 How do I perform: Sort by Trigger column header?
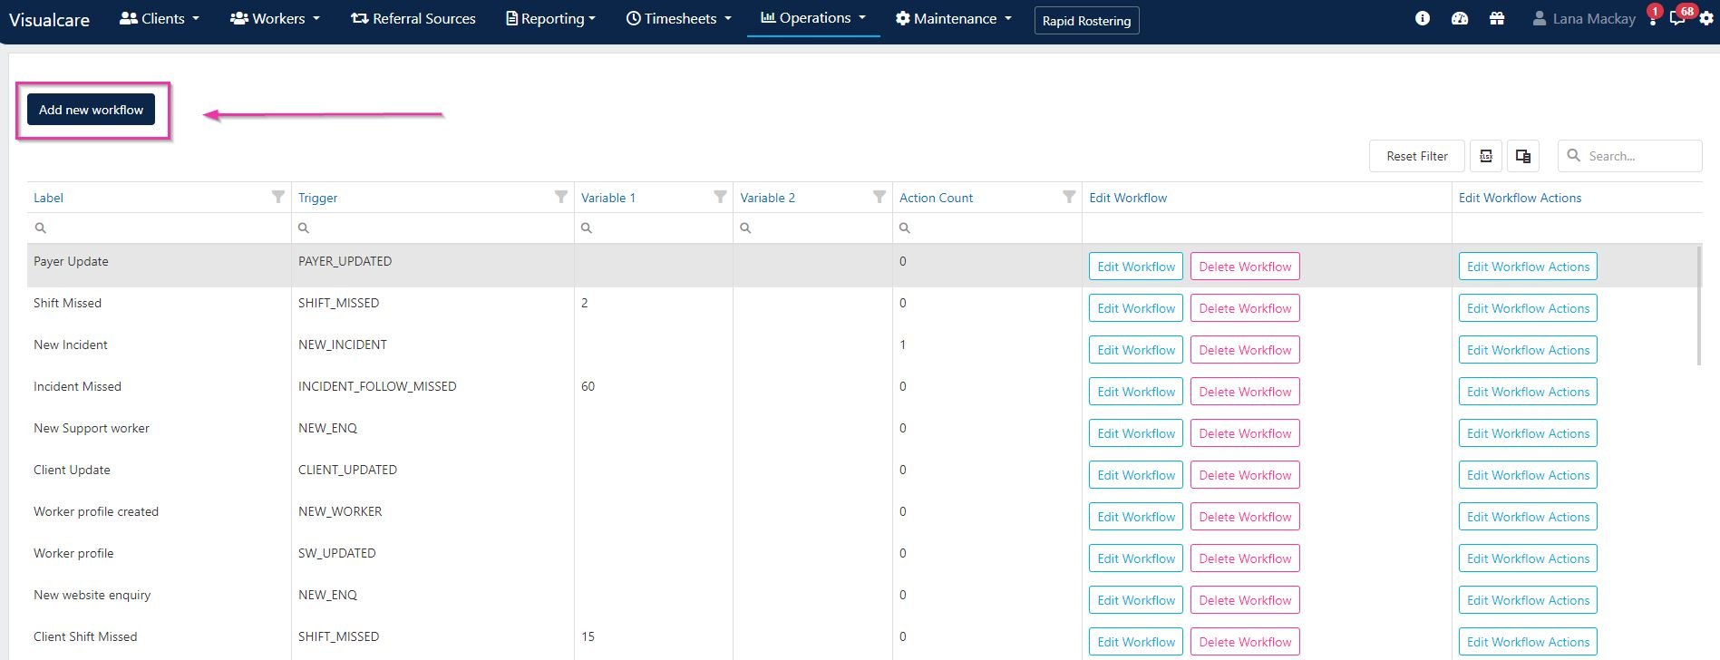[x=317, y=198]
